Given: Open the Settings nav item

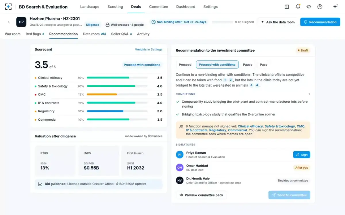Looking at the screenshot, I should (x=210, y=7).
